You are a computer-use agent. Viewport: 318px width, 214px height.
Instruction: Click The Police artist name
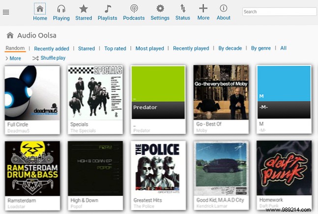144,206
